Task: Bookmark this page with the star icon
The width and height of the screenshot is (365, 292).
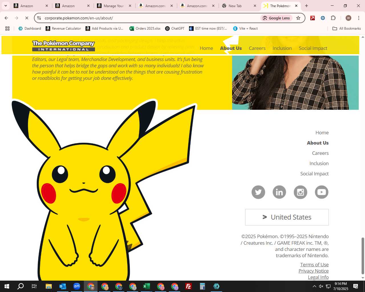Action: 298,18
